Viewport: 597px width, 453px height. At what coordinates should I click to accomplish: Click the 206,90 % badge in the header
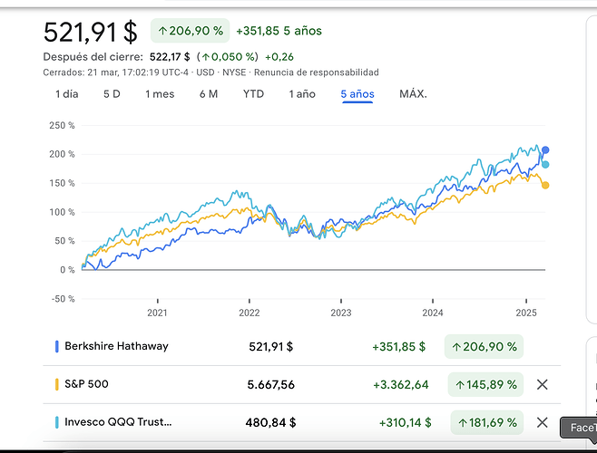[x=190, y=31]
